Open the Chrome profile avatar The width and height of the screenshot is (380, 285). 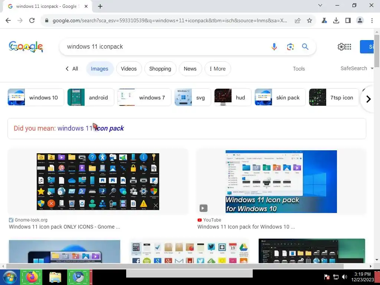click(x=360, y=21)
